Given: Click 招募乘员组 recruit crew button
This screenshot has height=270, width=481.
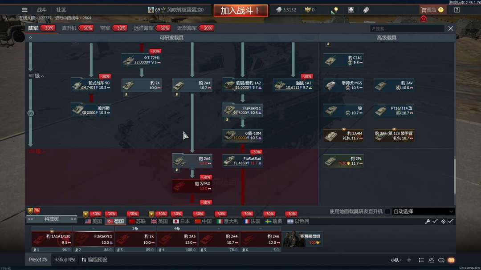Looking at the screenshot, I should (302, 239).
